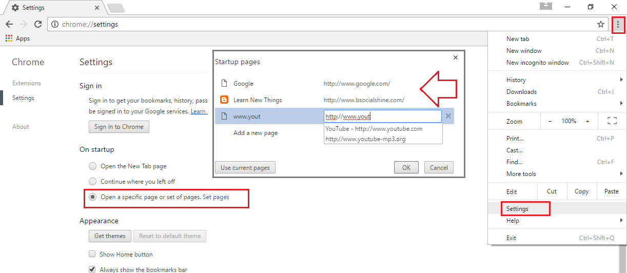Confirm startup pages with OK
627x273 pixels.
tap(406, 167)
